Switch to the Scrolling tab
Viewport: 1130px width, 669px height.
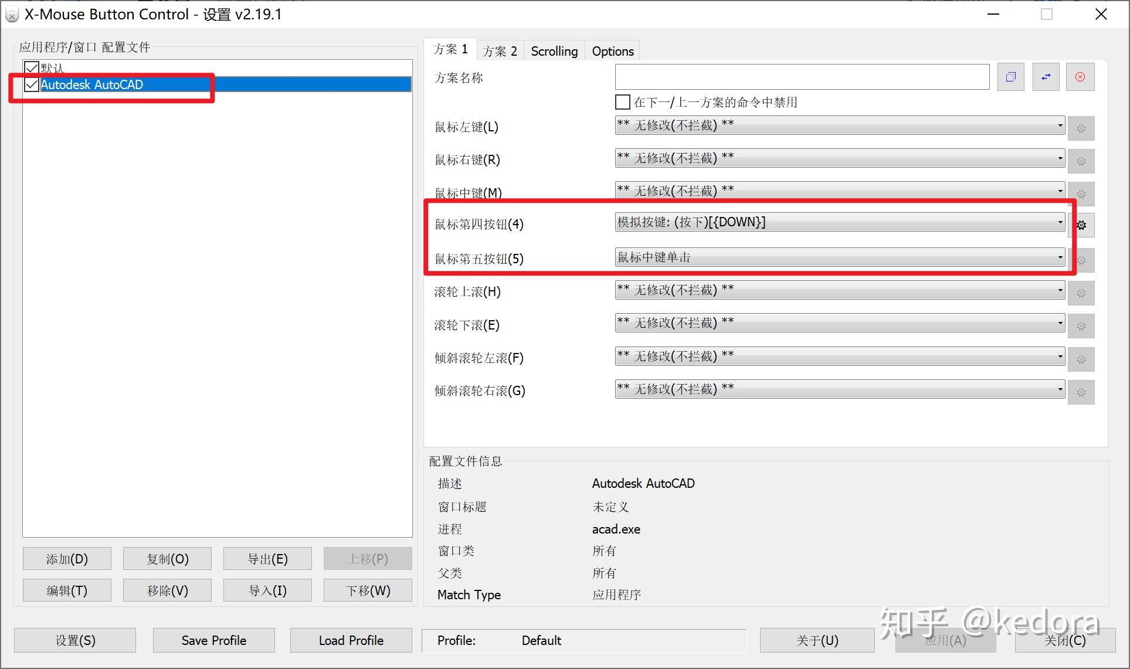553,50
